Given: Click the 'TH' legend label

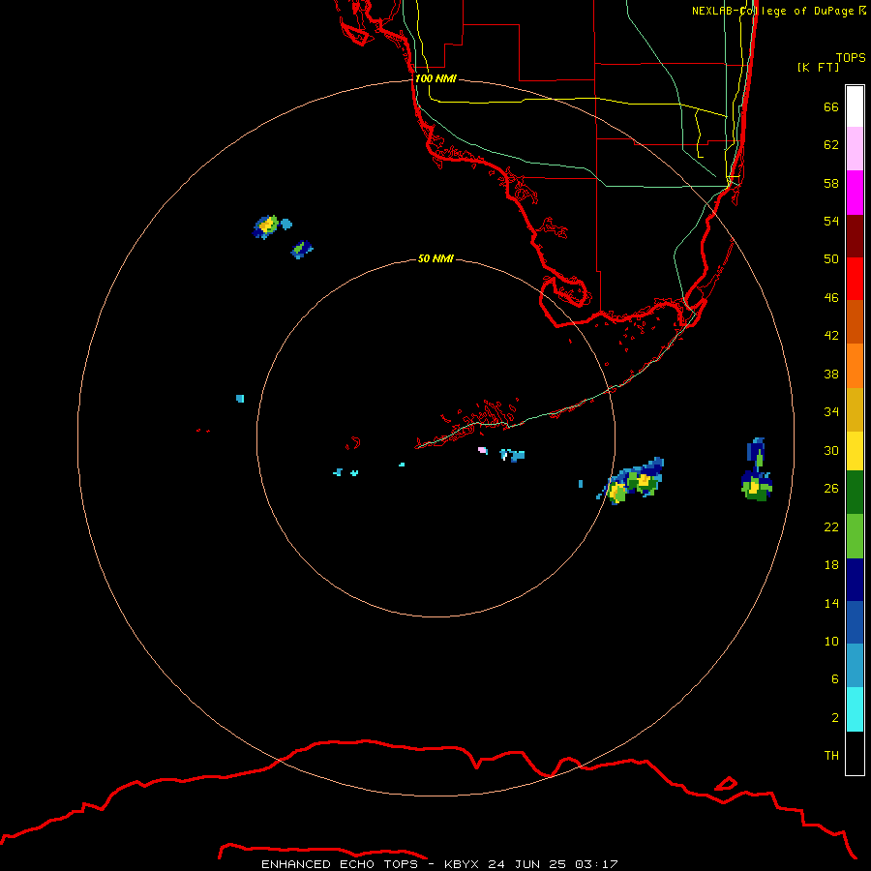Looking at the screenshot, I should (x=831, y=756).
